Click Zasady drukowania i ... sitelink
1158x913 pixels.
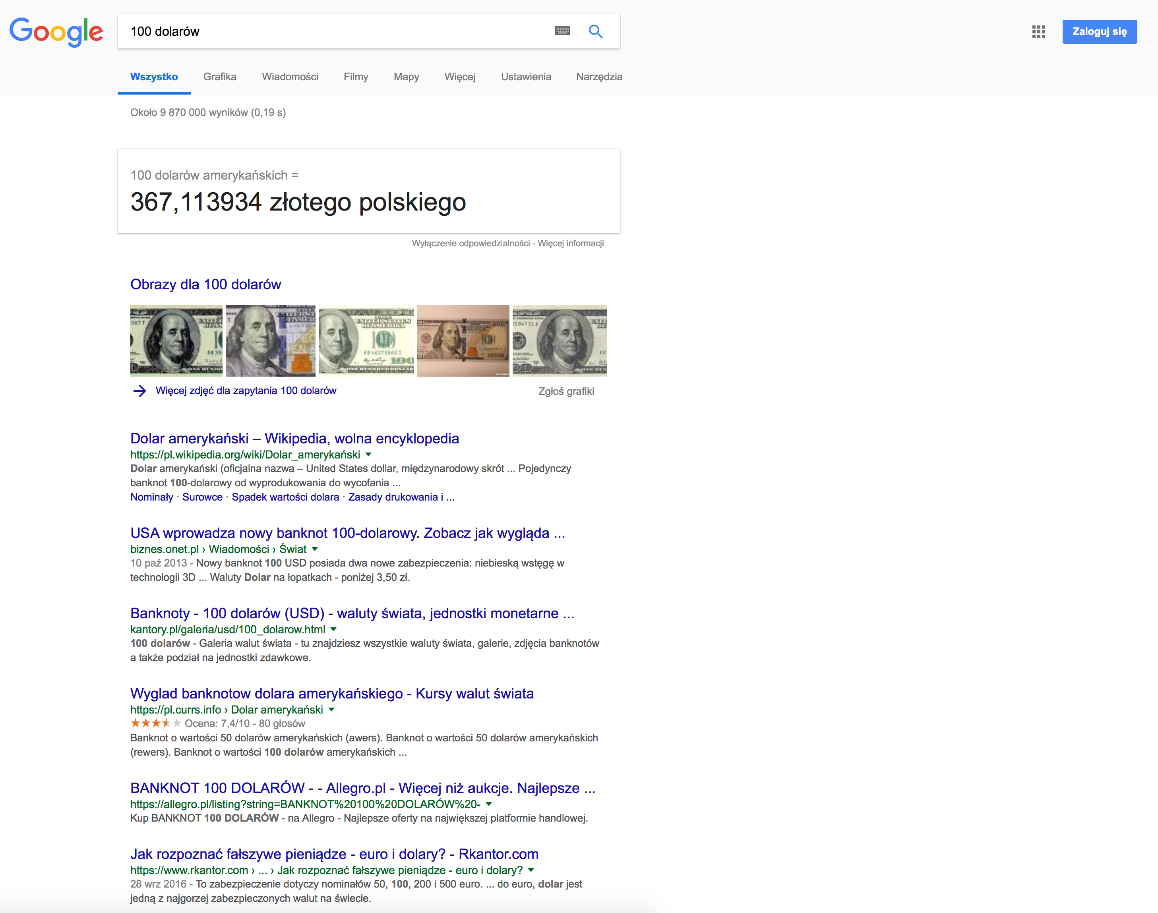pyautogui.click(x=401, y=497)
